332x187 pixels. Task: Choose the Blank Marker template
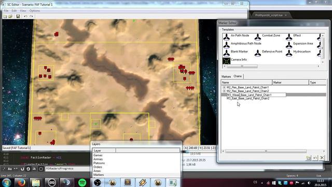point(236,52)
